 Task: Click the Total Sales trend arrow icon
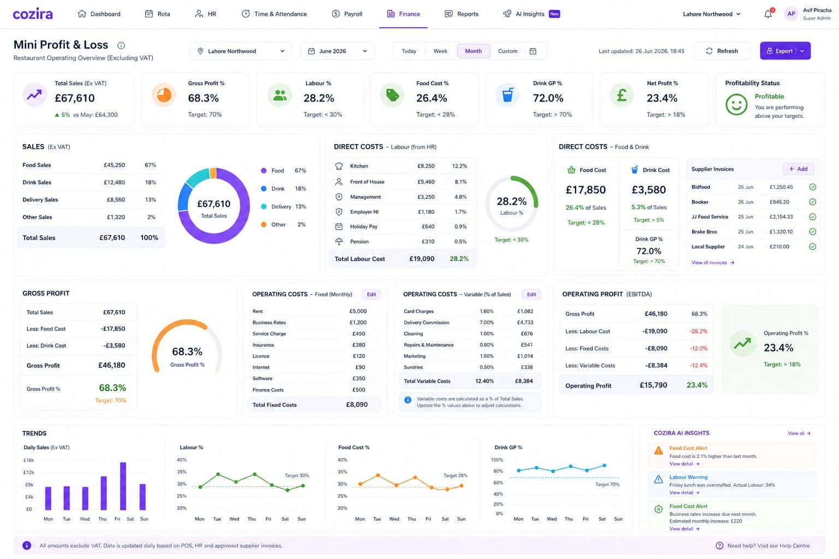coord(34,96)
